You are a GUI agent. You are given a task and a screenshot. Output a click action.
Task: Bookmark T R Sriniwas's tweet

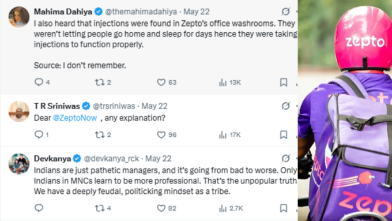click(283, 135)
